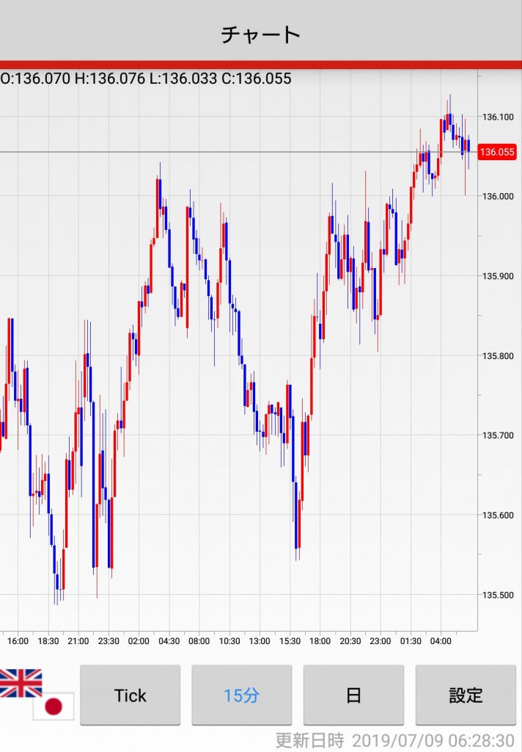This screenshot has height=752, width=522.
Task: Click the 135.900 price axis label
Action: (498, 276)
